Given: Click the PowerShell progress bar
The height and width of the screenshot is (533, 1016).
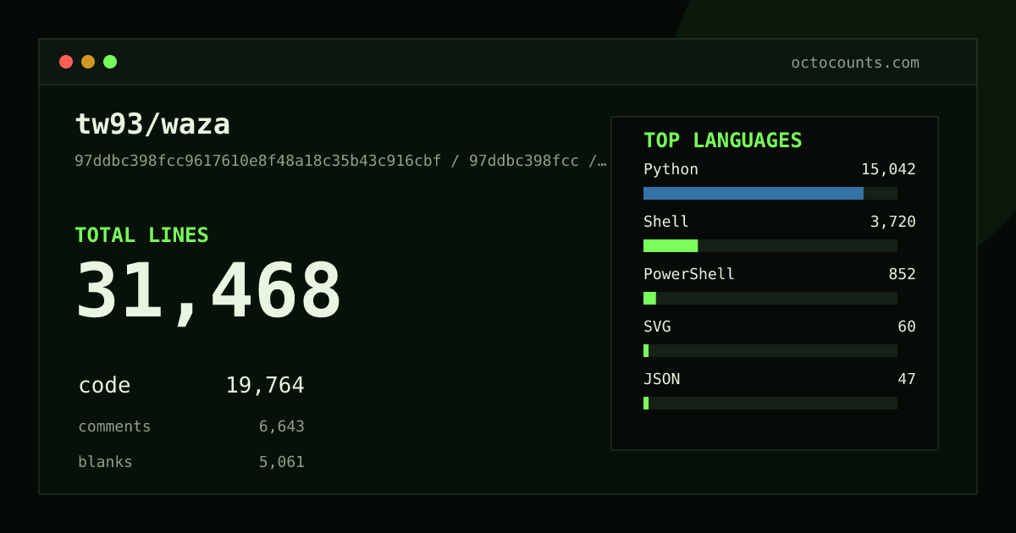Looking at the screenshot, I should pyautogui.click(x=770, y=298).
